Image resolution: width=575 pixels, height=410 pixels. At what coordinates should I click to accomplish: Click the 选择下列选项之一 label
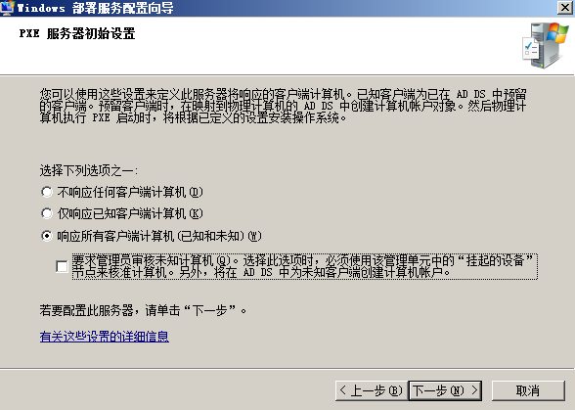coord(89,170)
